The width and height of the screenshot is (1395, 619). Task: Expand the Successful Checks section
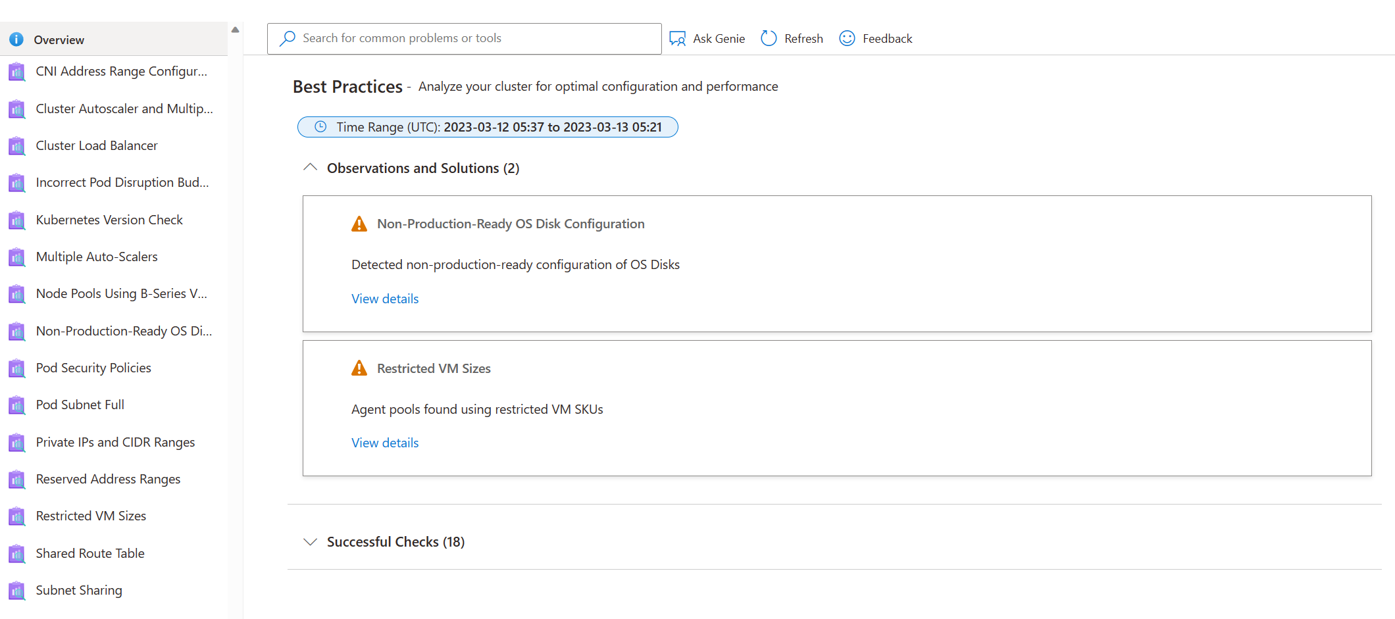[x=310, y=542]
